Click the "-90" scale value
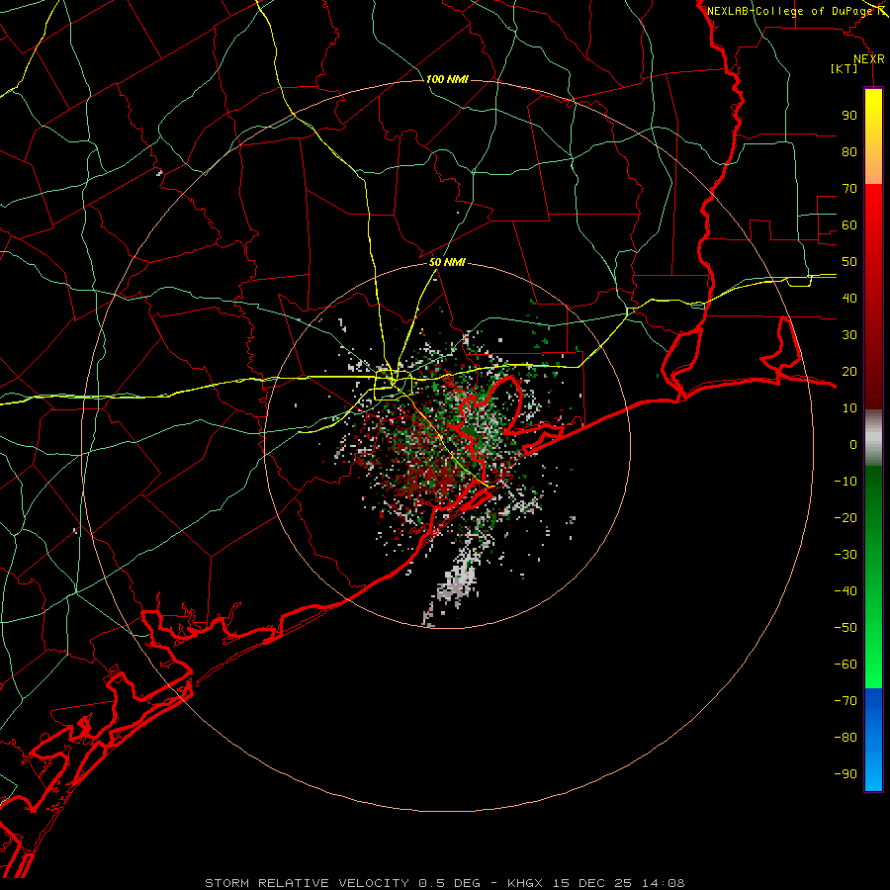Image resolution: width=890 pixels, height=890 pixels. pos(845,773)
